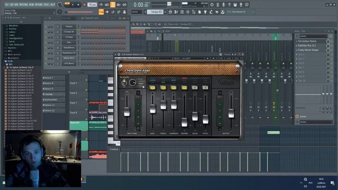Toggle step editing mode icon

[112, 12]
